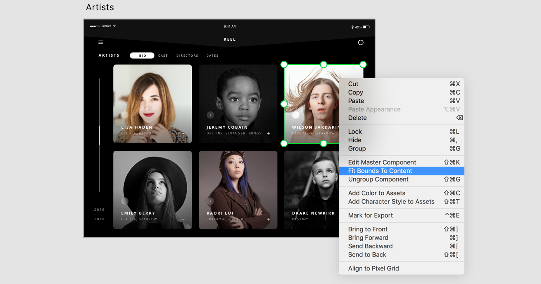Viewport: 541px width, 284px height.
Task: Select Align to Pixel Grid
Action: click(401, 268)
